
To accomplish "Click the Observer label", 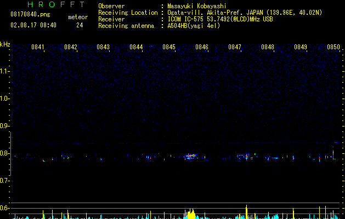I will pos(111,6).
